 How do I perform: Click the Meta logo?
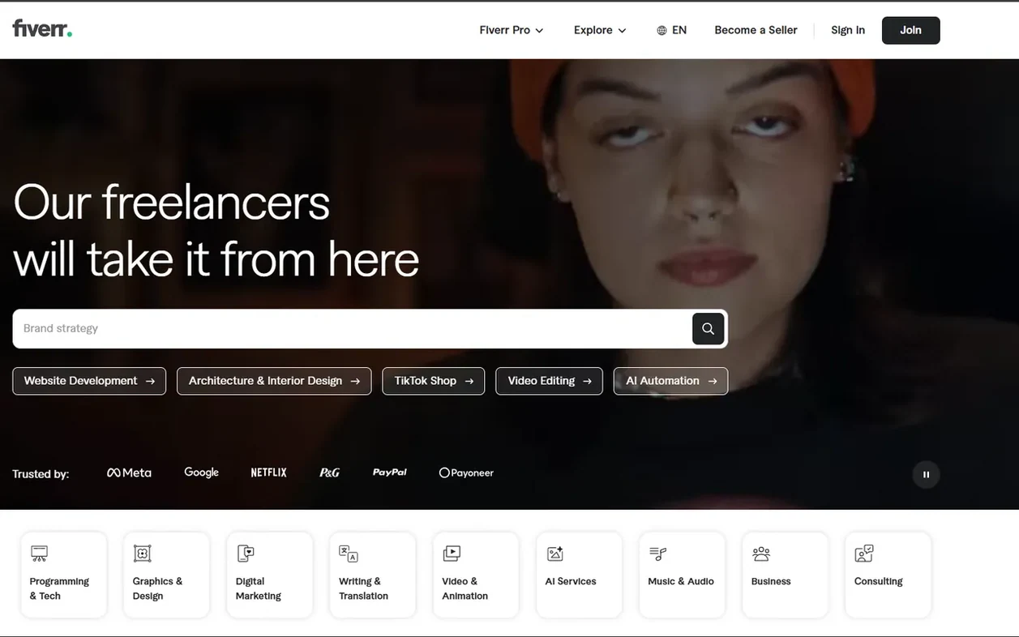(129, 472)
